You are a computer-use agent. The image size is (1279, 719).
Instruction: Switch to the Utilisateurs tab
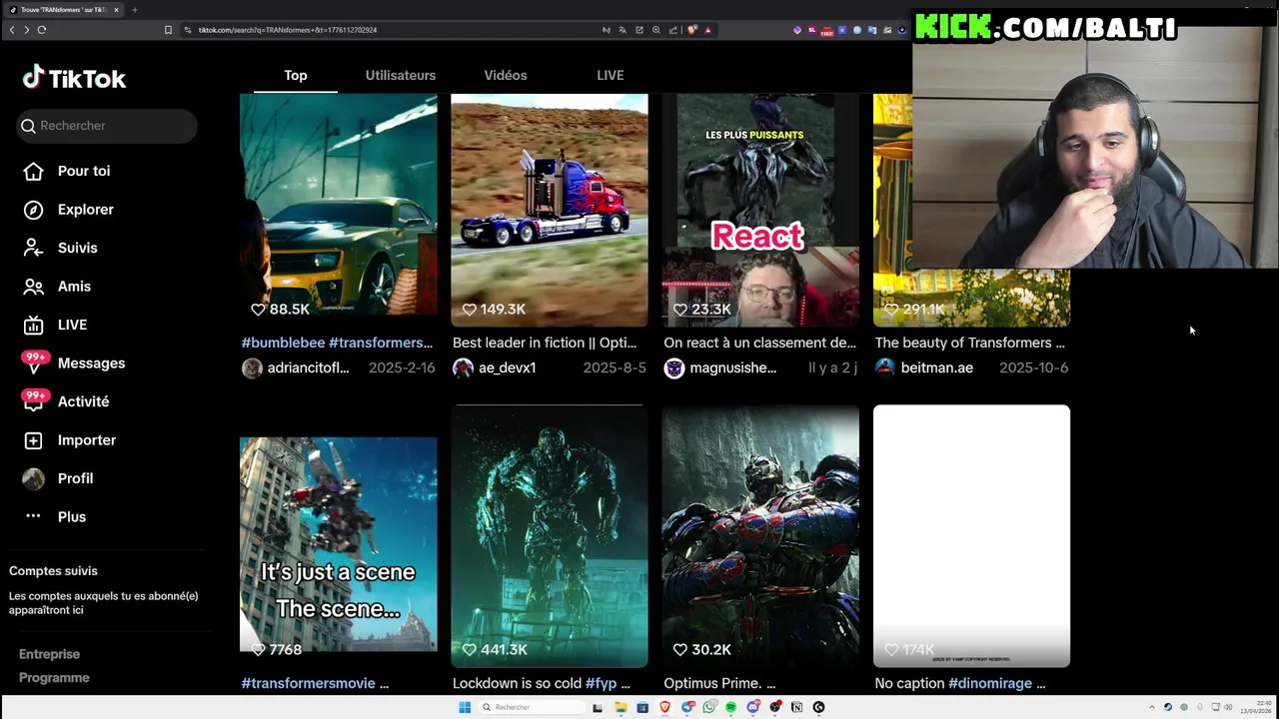401,75
